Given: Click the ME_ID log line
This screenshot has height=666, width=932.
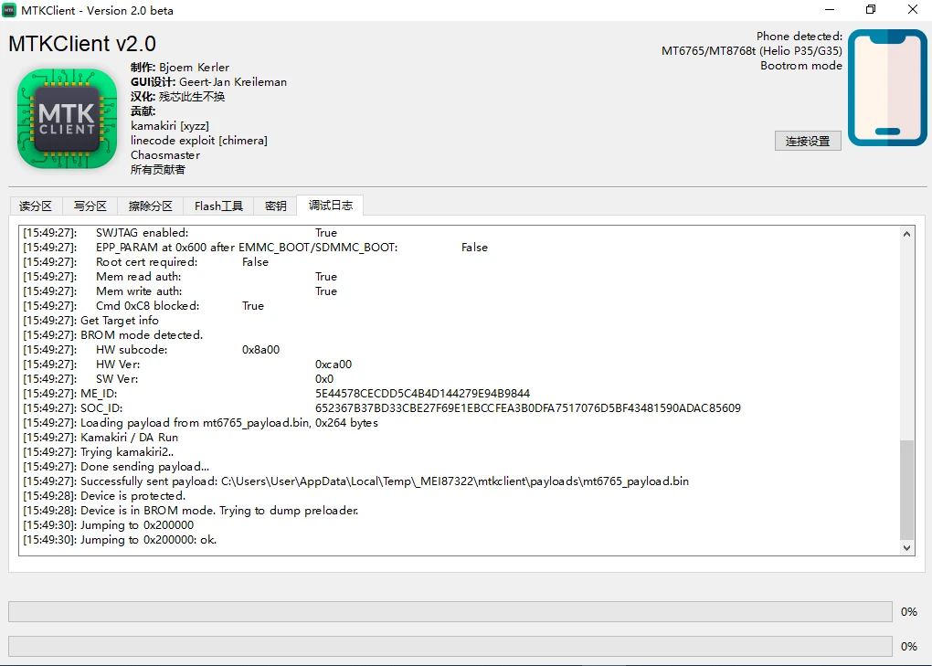Looking at the screenshot, I should pyautogui.click(x=276, y=394).
